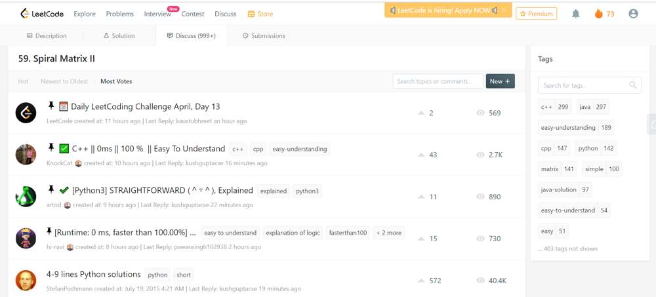Open Discuss in top navigation
The height and width of the screenshot is (297, 656).
226,14
